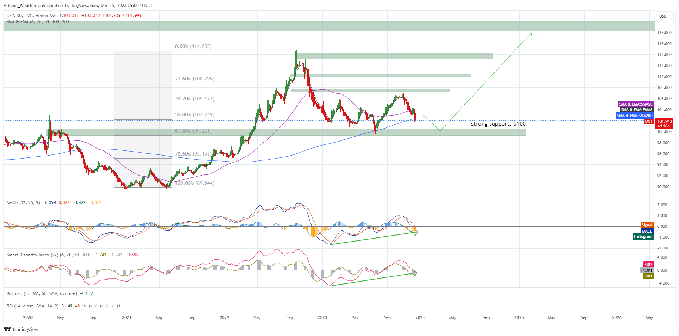679x336 pixels.
Task: Click the TradingView logo at bottom left
Action: click(x=21, y=329)
